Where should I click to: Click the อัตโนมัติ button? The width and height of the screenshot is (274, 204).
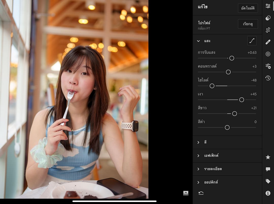point(248,8)
